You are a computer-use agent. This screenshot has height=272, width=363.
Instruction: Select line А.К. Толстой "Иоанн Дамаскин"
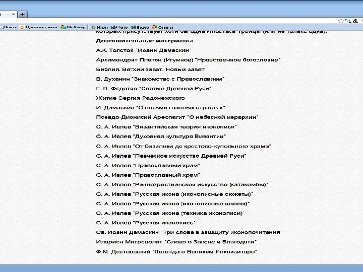click(144, 50)
